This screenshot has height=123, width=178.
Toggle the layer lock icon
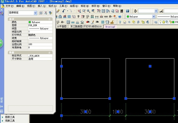tap(170, 22)
